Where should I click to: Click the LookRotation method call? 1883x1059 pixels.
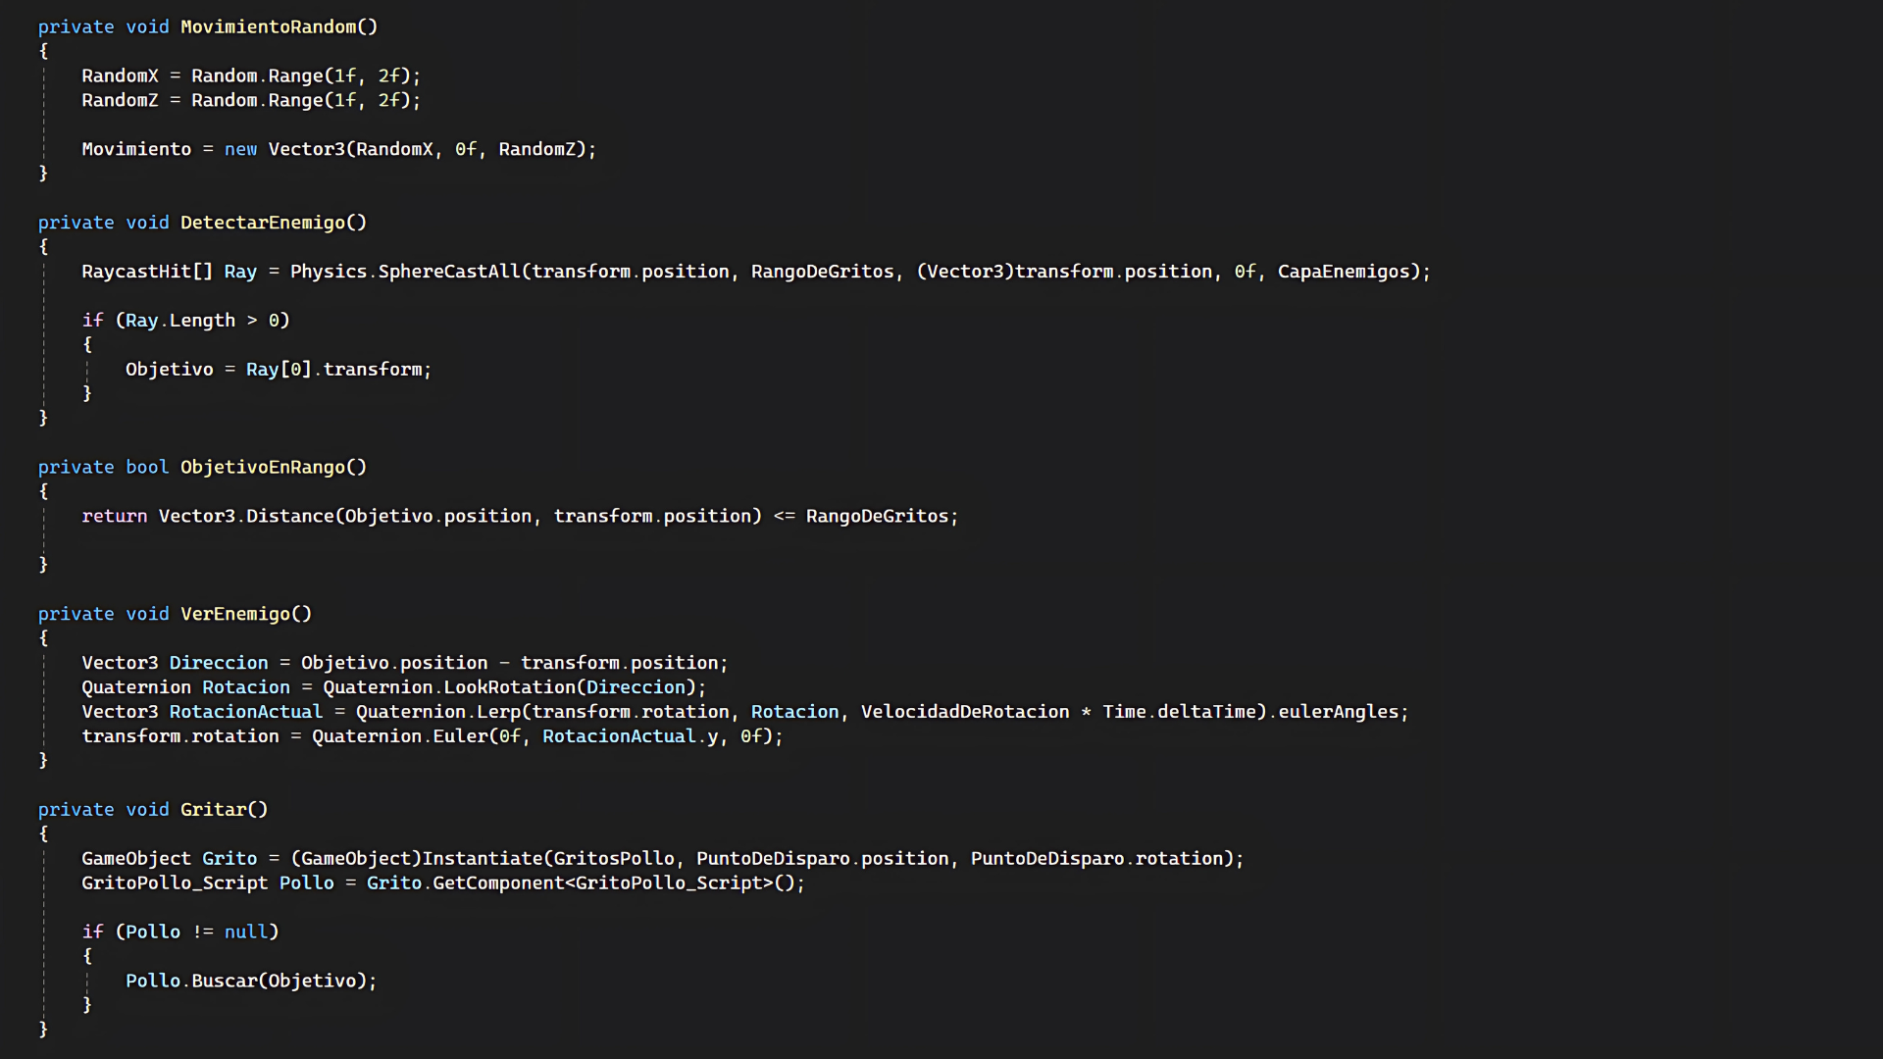point(509,687)
